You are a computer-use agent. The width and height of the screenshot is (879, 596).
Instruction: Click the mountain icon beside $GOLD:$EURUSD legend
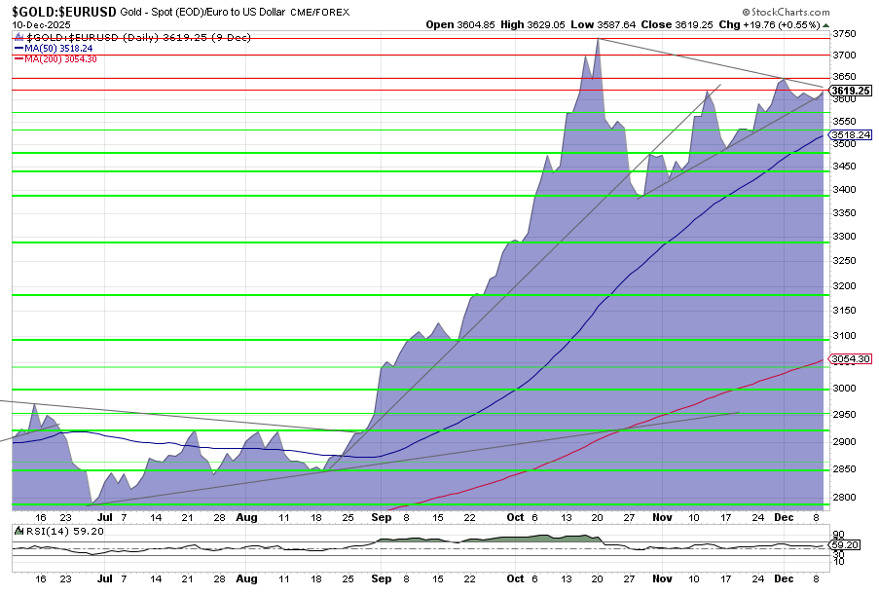(19, 35)
